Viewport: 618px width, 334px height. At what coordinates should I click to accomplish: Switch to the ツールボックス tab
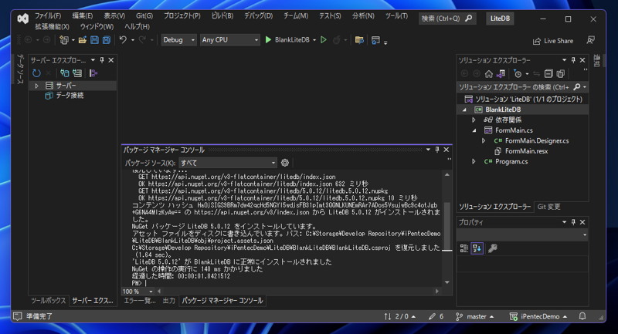coord(48,301)
